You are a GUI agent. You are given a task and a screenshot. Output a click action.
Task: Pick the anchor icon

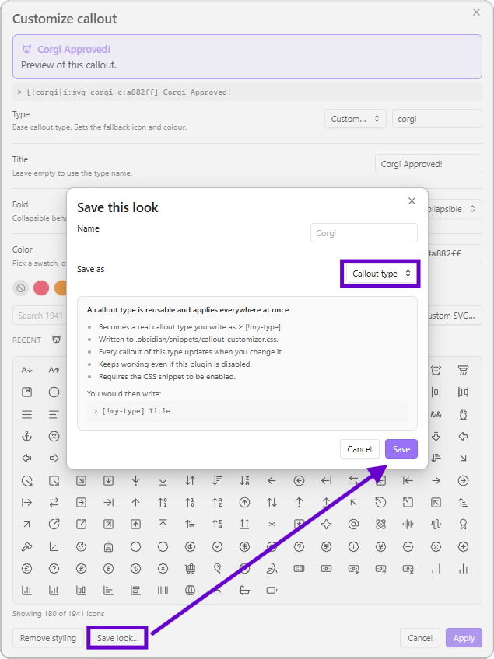pos(27,436)
